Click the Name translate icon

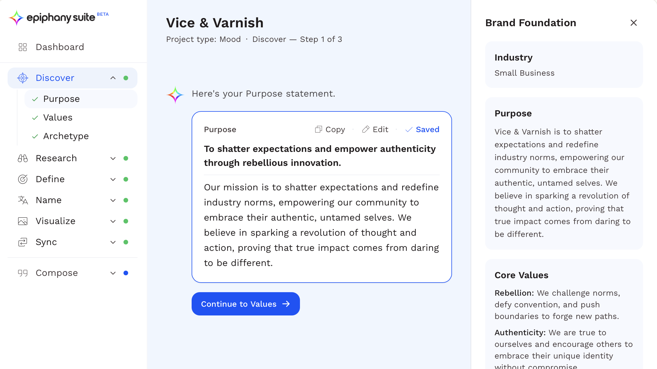[x=23, y=200]
